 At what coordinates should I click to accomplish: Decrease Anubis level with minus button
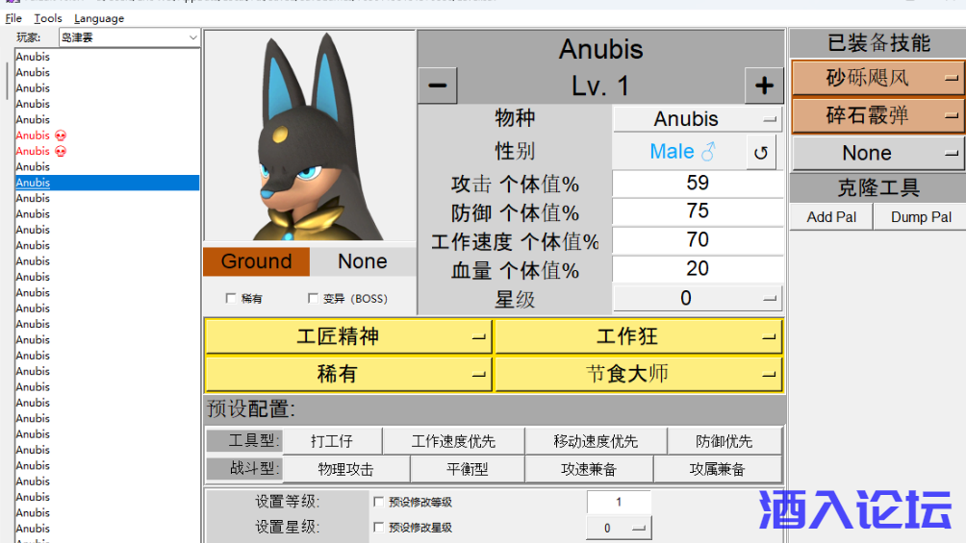(x=438, y=85)
